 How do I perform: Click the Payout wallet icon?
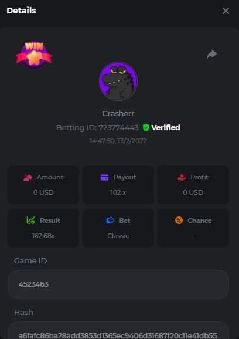(104, 178)
